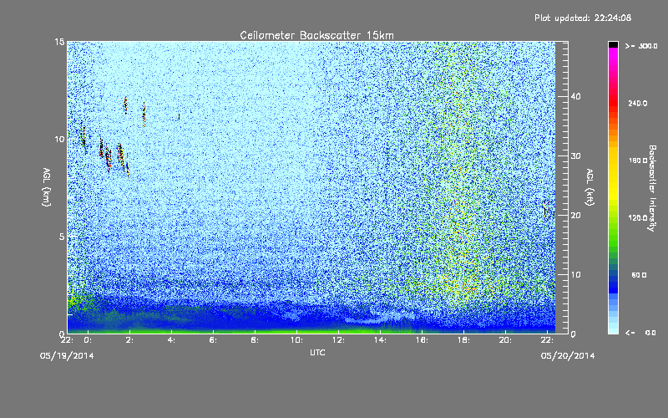Viewport: 668px width, 418px height.
Task: Click the "0:" hour tick on the time axis
Action: point(88,340)
